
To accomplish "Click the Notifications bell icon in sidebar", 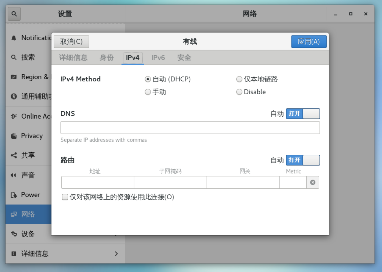I will (14, 38).
